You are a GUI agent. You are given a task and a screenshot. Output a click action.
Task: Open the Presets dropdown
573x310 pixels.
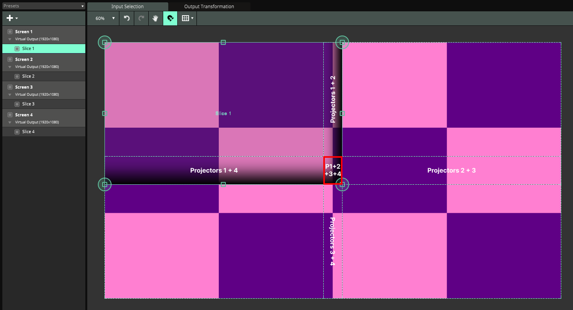[x=43, y=6]
